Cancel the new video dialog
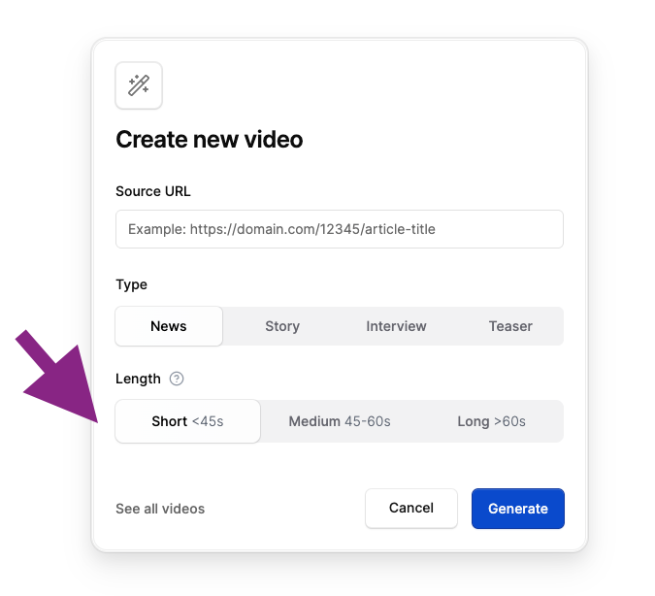The height and width of the screenshot is (596, 655). 411,509
